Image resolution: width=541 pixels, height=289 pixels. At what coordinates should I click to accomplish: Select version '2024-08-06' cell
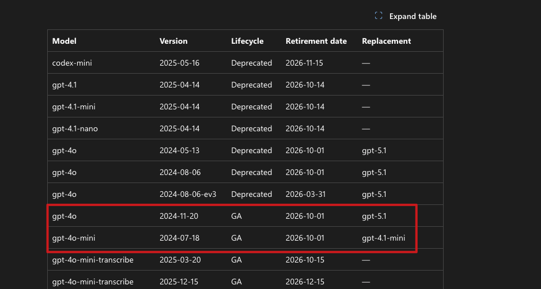[x=180, y=173]
